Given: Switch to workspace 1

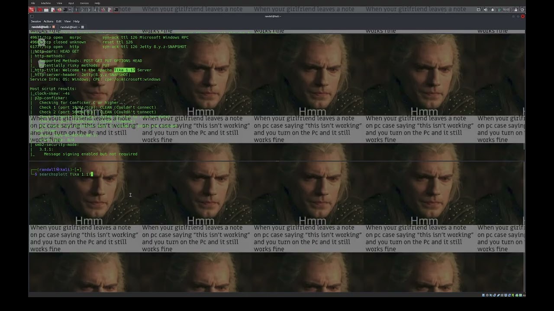Looking at the screenshot, I should [76, 10].
